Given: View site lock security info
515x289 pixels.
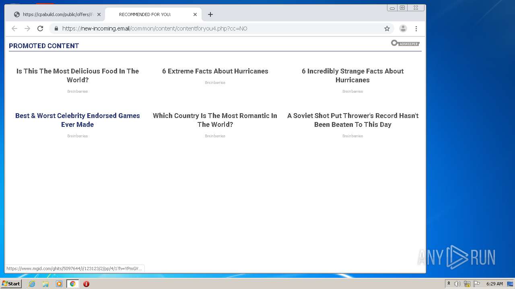Looking at the screenshot, I should [x=56, y=28].
